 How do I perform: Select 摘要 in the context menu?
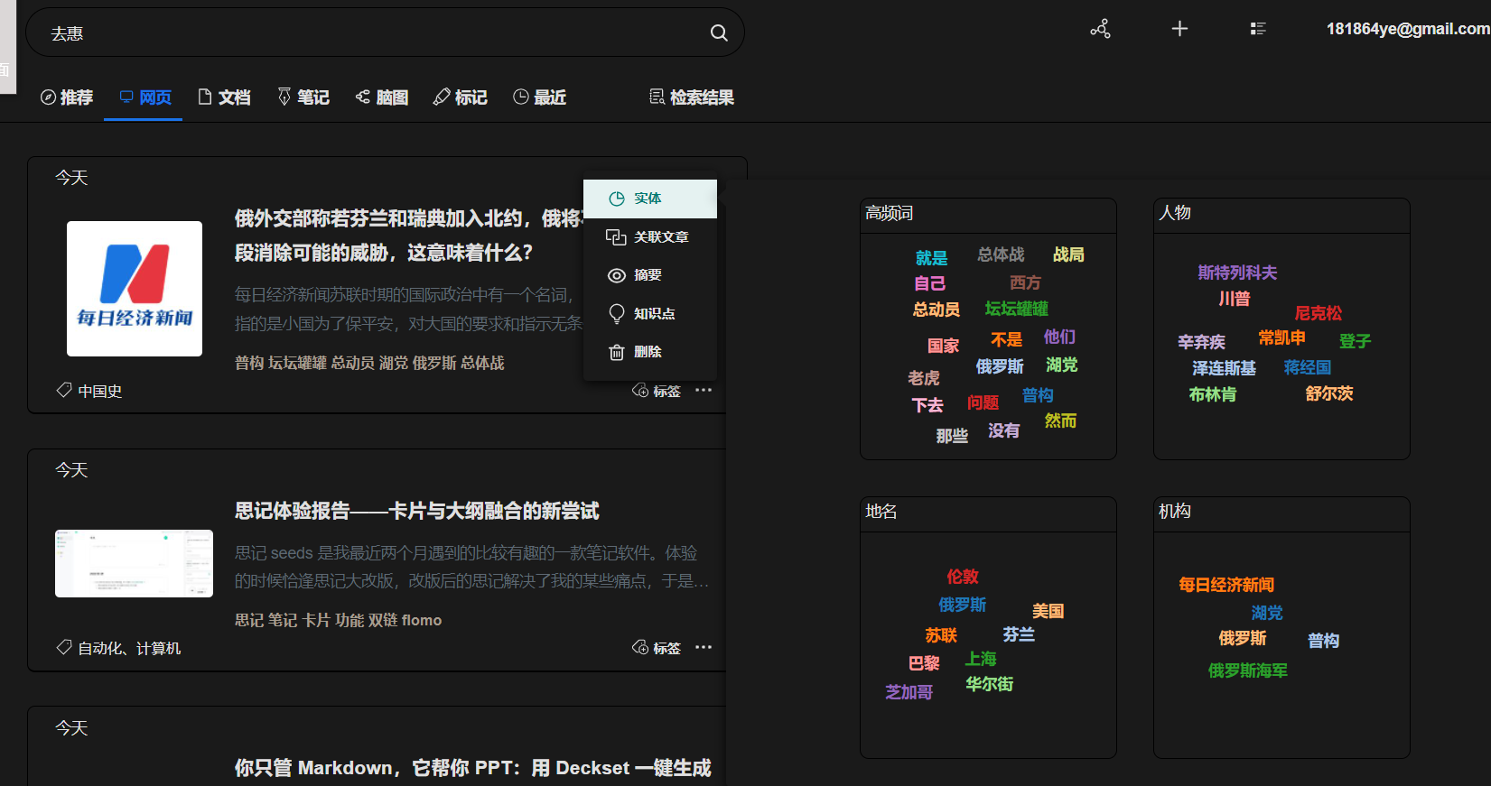click(x=650, y=275)
